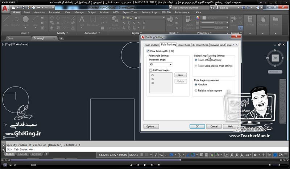Click the workspace switching gear icon
290x169 pixels.
click(x=255, y=155)
